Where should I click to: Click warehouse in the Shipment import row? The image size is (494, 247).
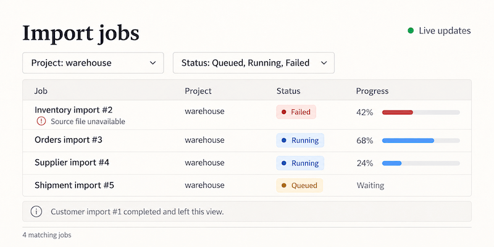pos(204,185)
